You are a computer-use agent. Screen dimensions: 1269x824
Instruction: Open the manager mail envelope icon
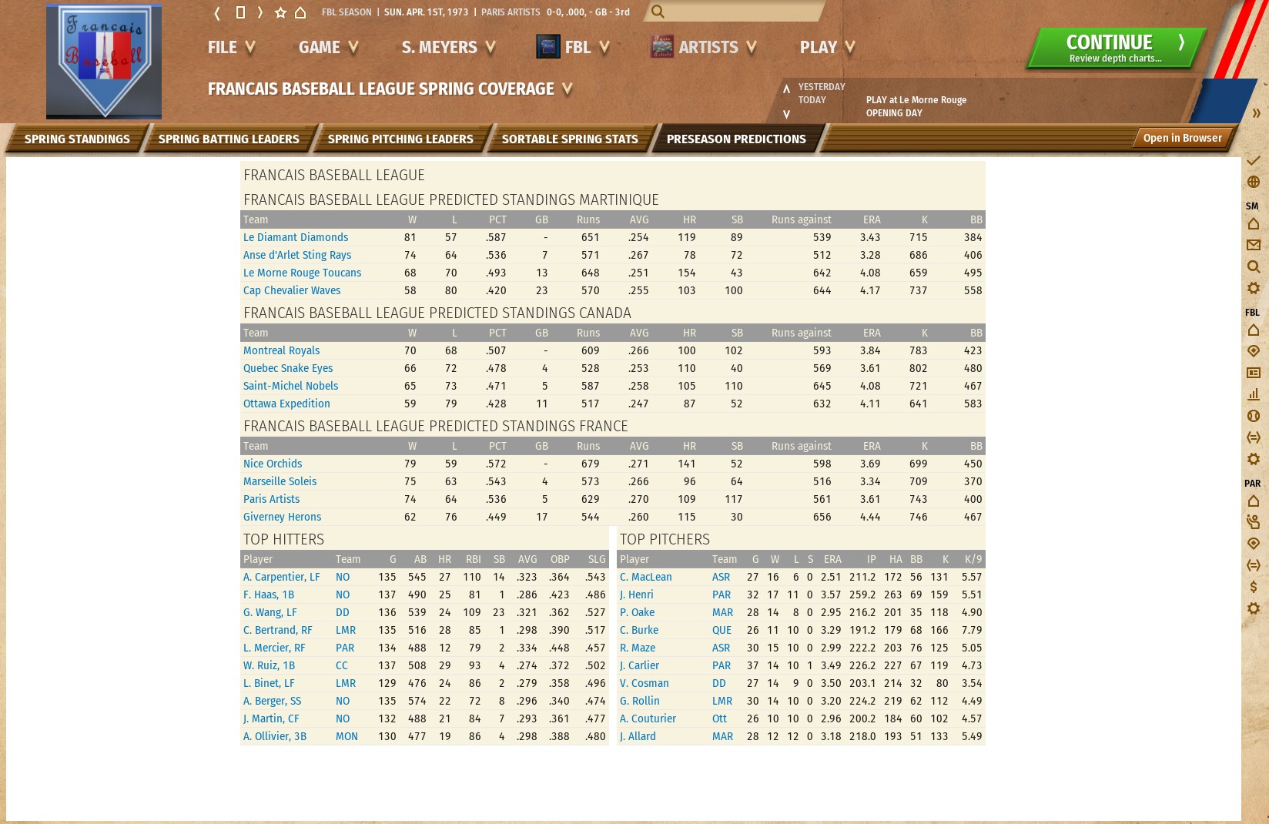point(1253,245)
